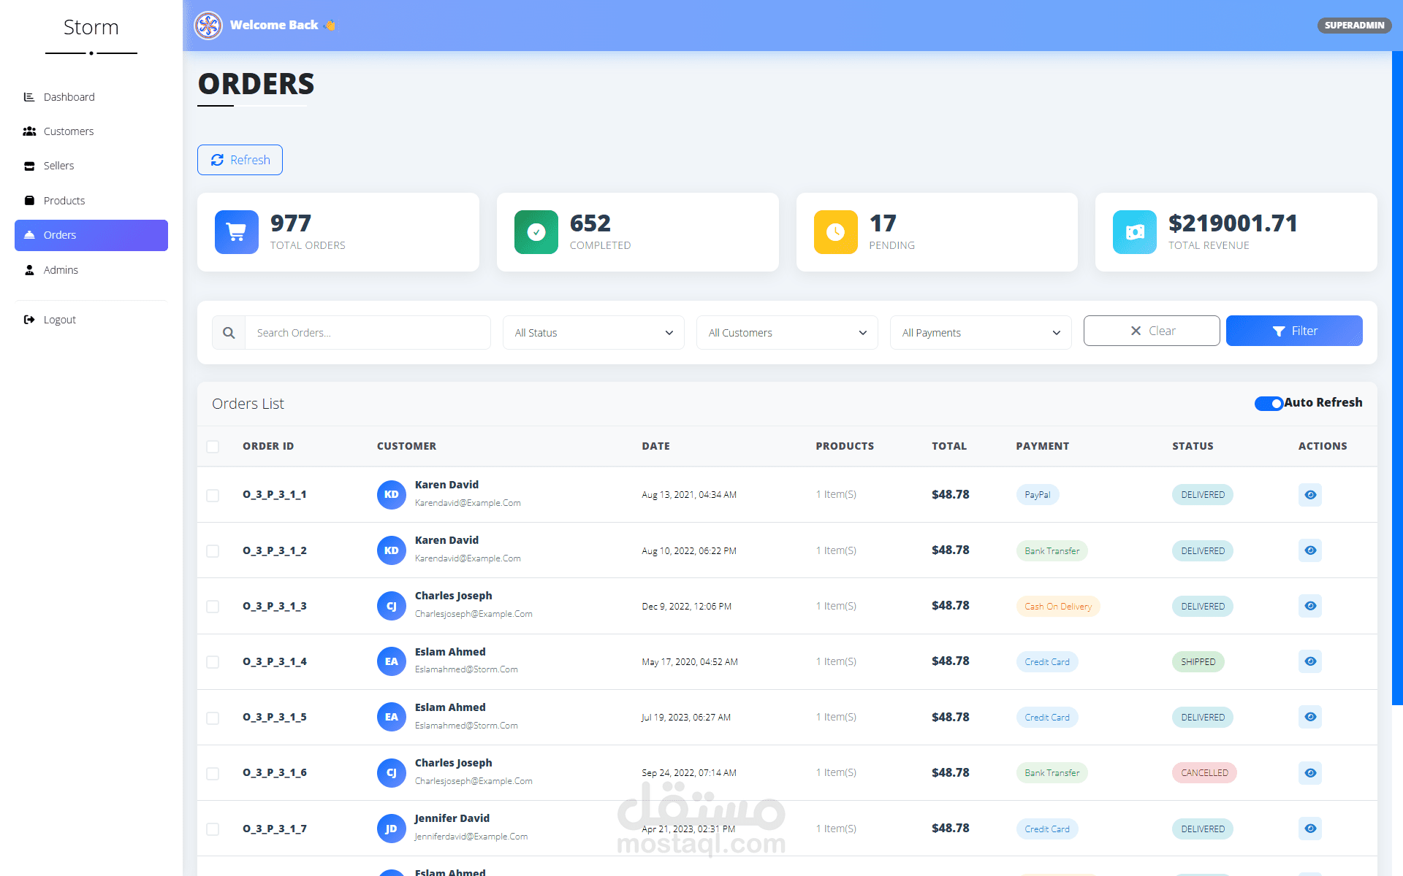Click the yellow Pending clock icon
Image resolution: width=1403 pixels, height=876 pixels.
tap(835, 232)
